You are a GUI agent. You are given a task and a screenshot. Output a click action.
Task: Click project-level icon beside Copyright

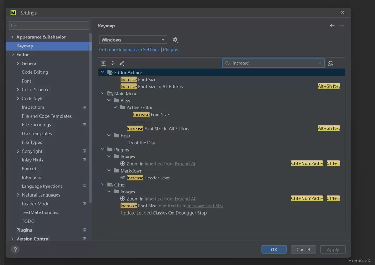click(x=84, y=151)
